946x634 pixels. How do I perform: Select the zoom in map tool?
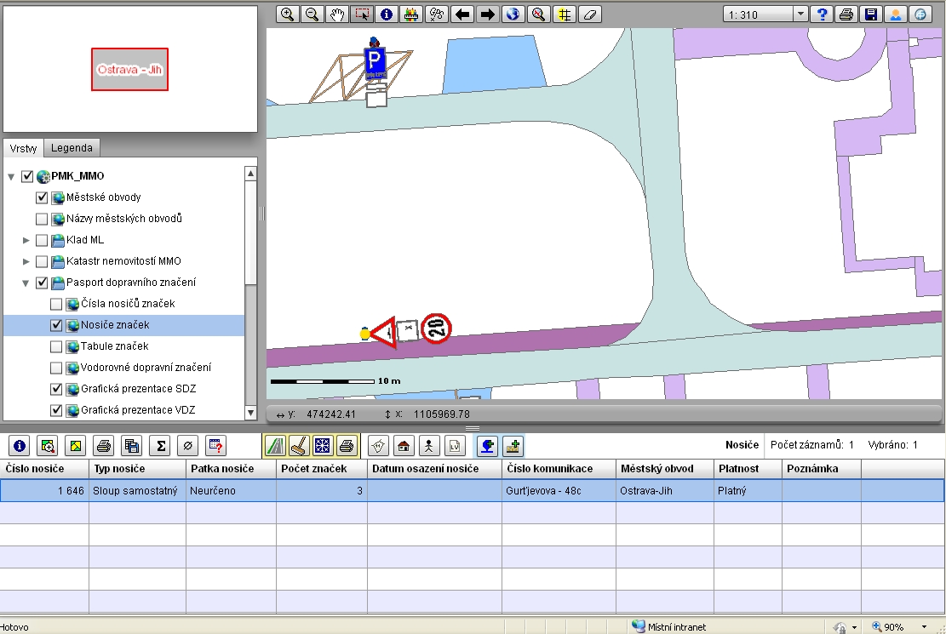pyautogui.click(x=288, y=14)
